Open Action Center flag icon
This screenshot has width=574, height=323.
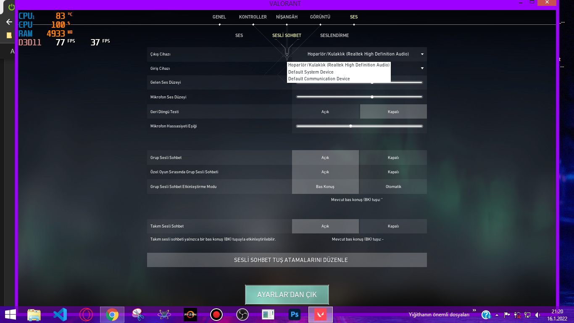(507, 315)
